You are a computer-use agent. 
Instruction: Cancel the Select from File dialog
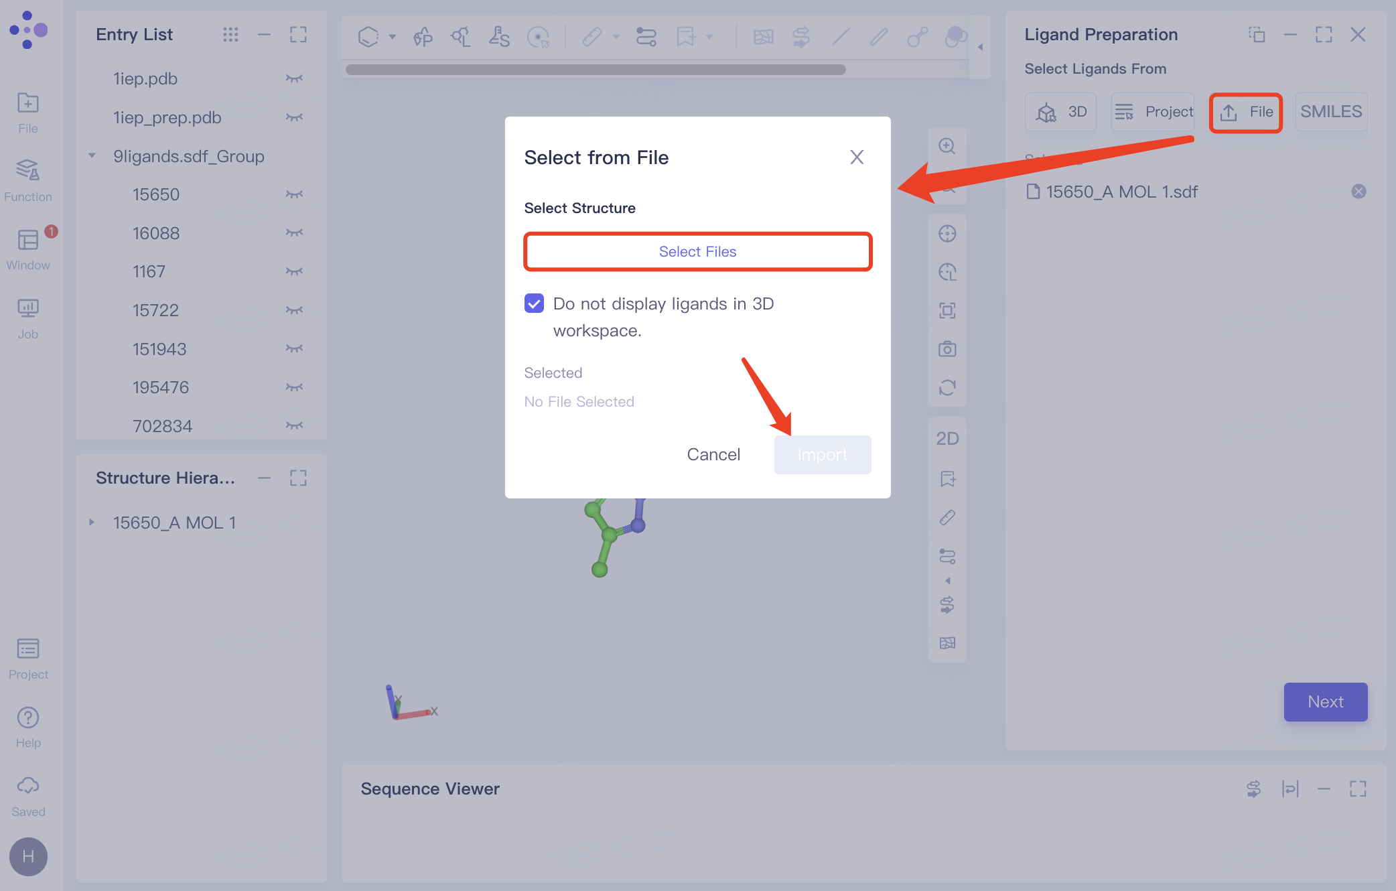713,454
